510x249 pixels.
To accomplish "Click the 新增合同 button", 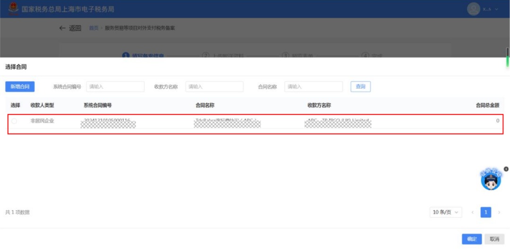I will tap(20, 87).
